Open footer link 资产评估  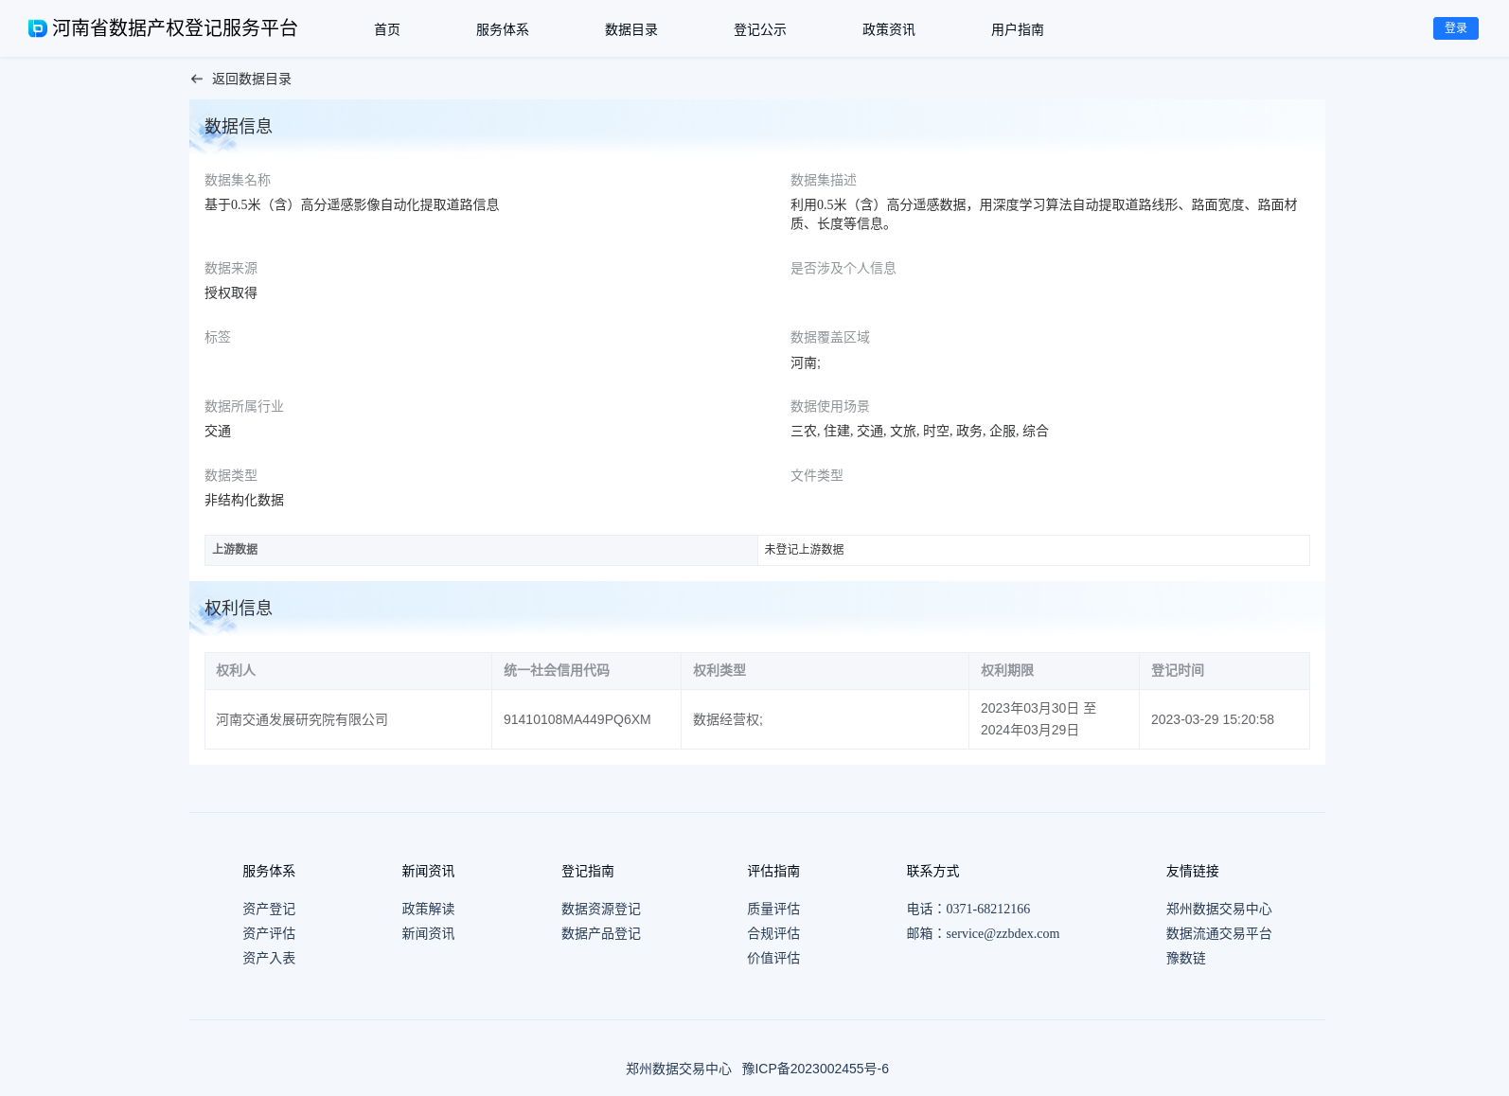[269, 933]
